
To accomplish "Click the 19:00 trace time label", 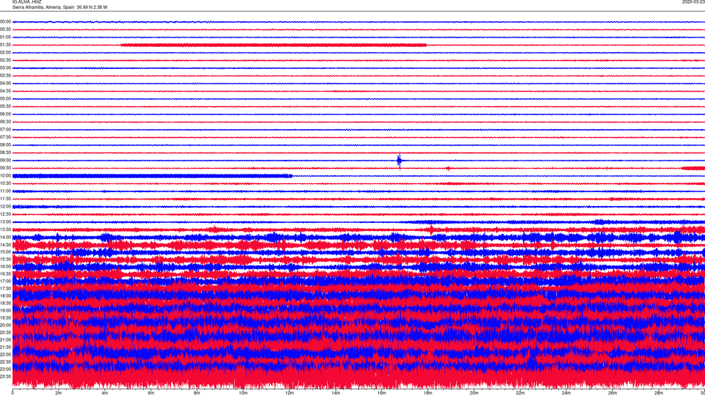I will (x=5, y=310).
